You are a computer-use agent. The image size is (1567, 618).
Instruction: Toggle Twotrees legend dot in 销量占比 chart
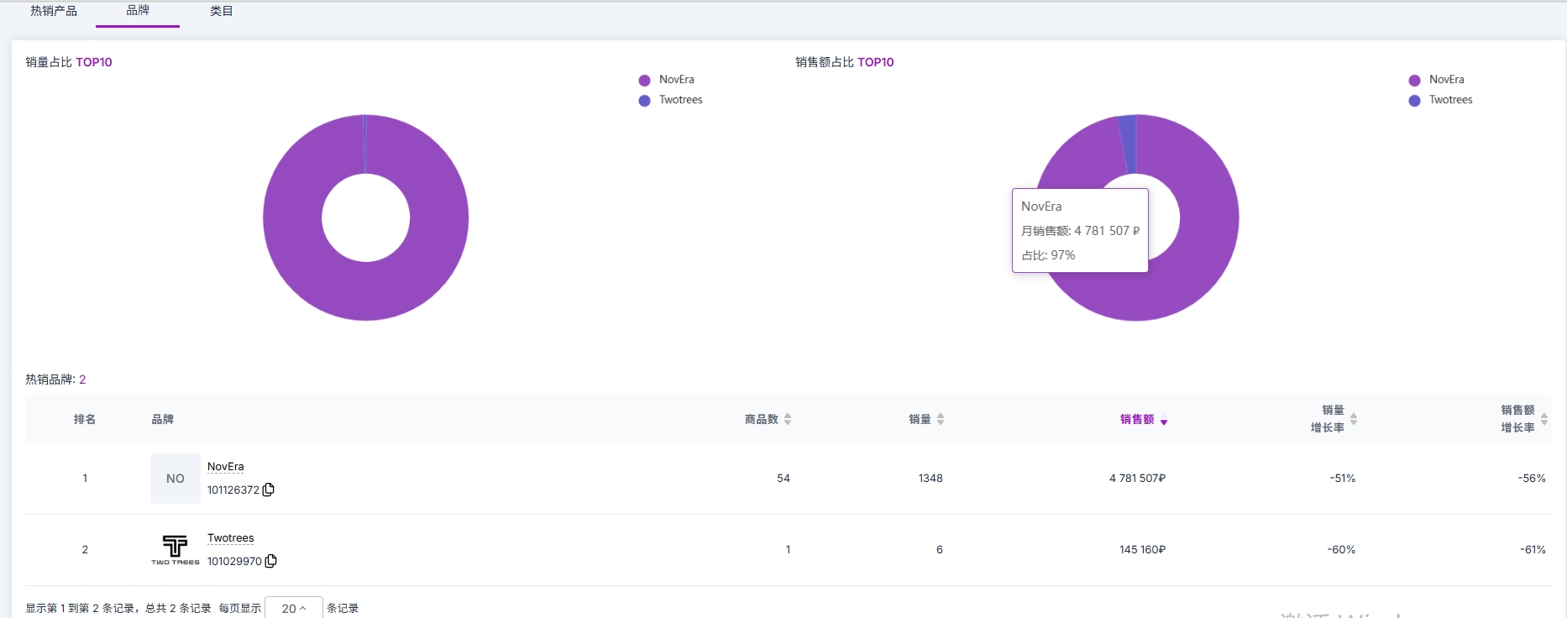[x=645, y=101]
